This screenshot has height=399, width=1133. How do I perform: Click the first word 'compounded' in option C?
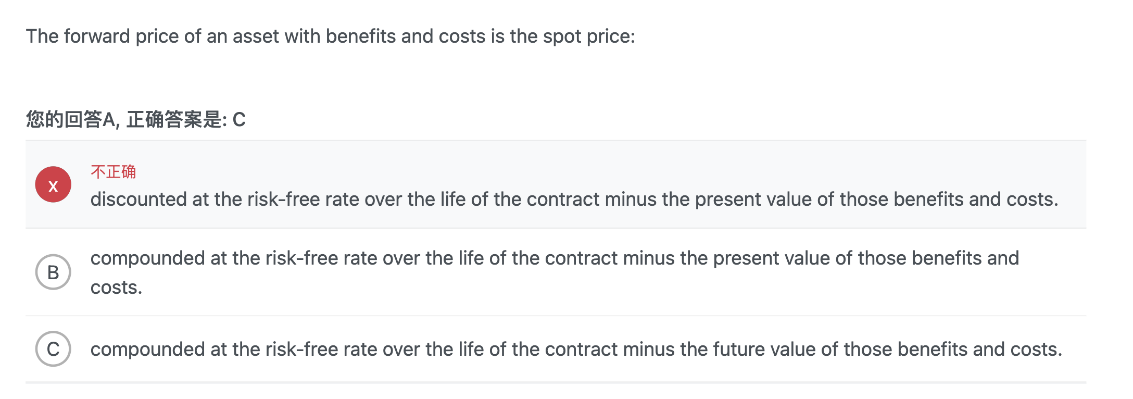coord(147,350)
